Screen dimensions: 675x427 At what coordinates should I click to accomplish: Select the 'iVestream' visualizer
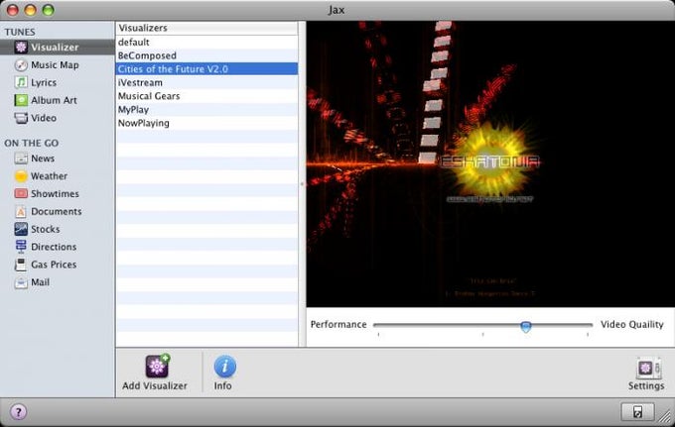(206, 82)
